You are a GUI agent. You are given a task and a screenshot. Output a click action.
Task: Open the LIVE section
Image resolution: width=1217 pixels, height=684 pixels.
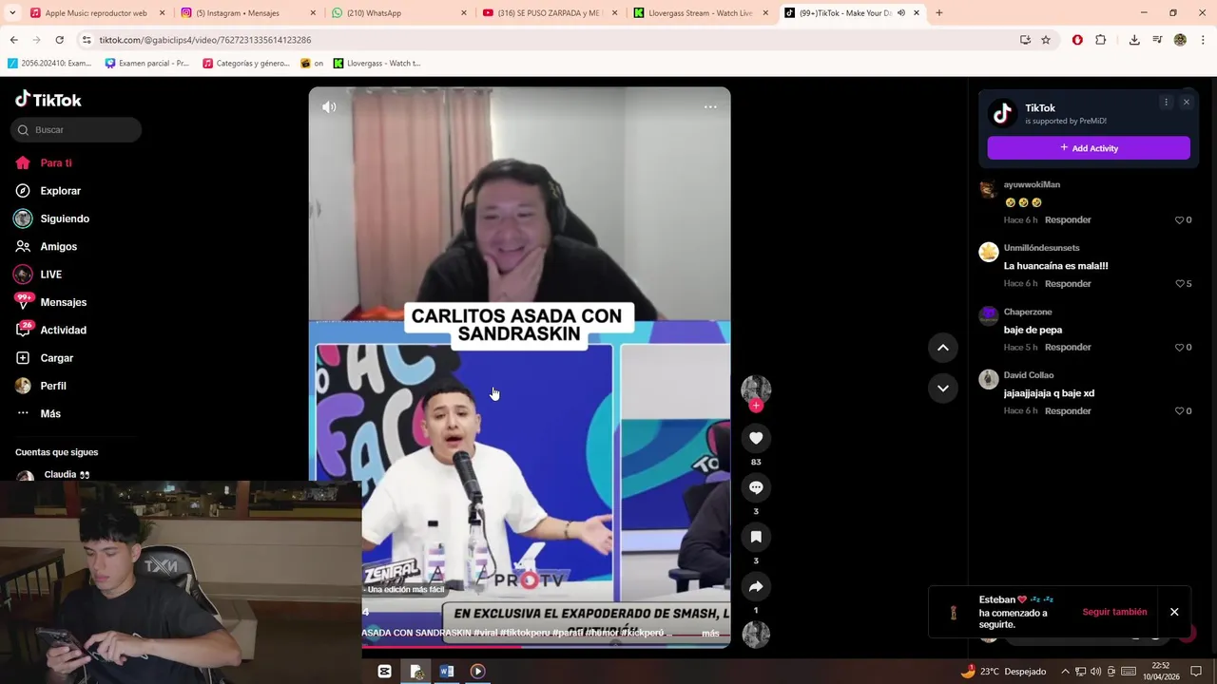coord(38,275)
